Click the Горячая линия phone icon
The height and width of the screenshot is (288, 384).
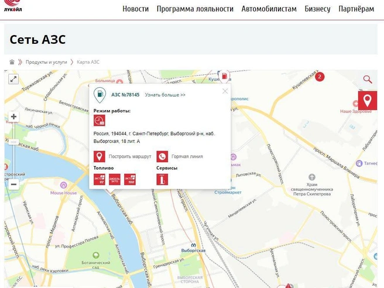tap(162, 156)
